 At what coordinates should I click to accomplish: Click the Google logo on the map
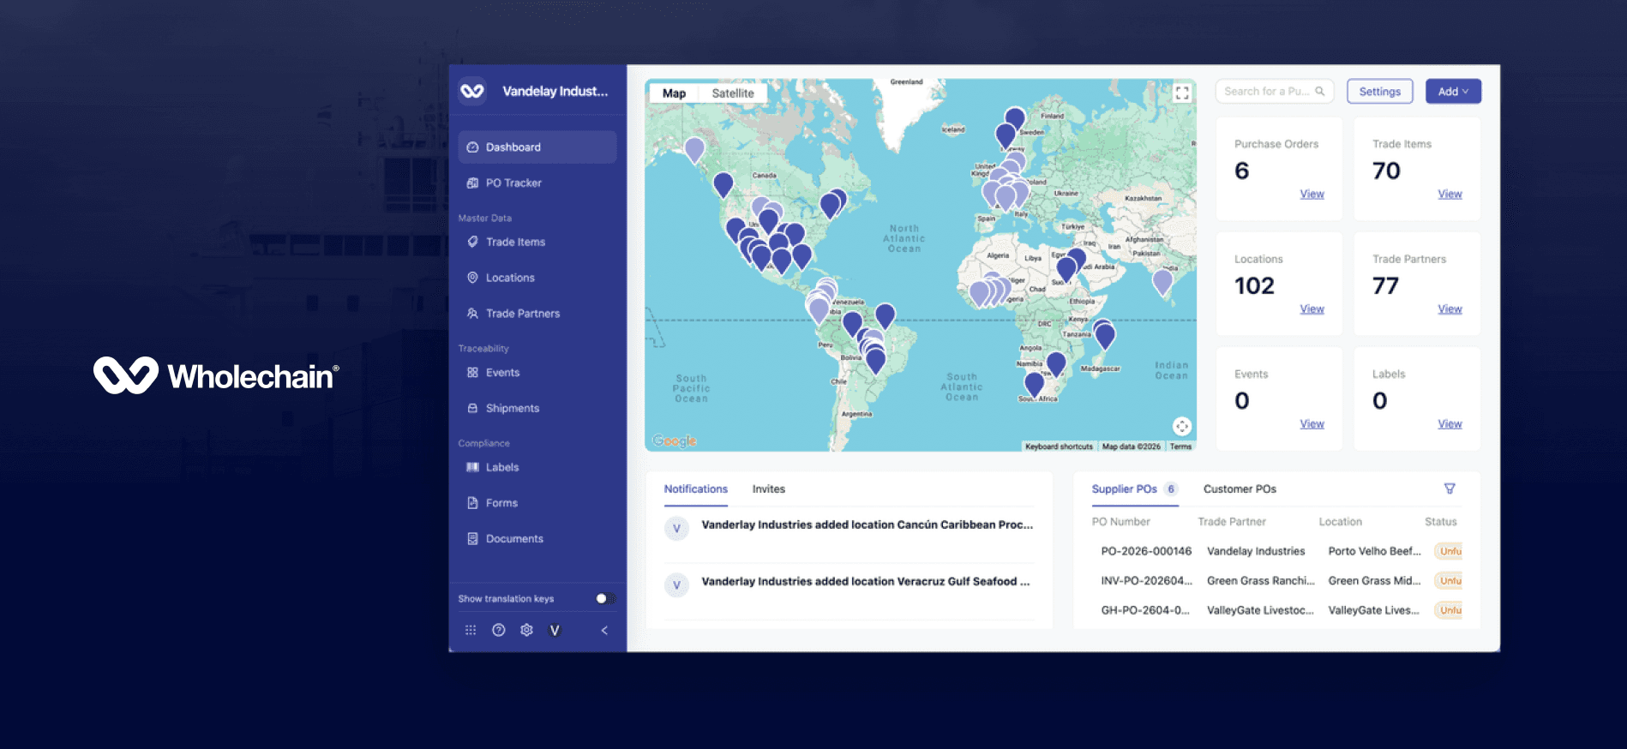pyautogui.click(x=675, y=440)
